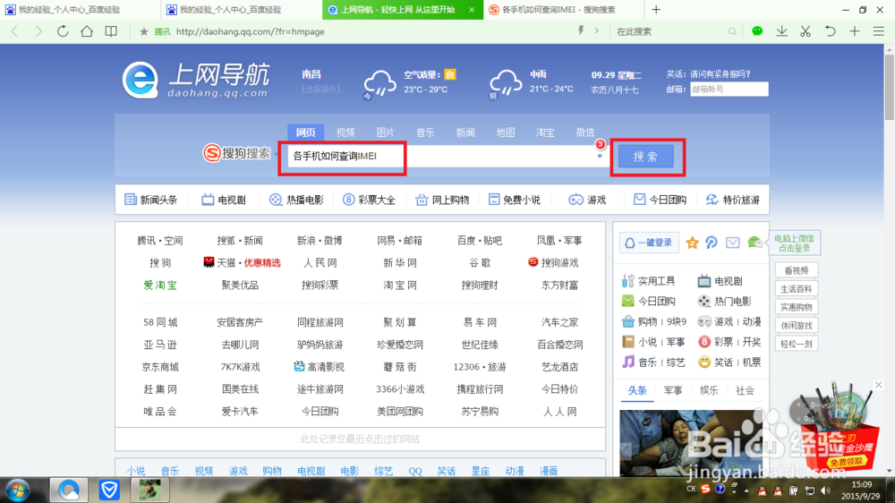Click the blue 搜索 button
The image size is (895, 503).
pyautogui.click(x=645, y=157)
